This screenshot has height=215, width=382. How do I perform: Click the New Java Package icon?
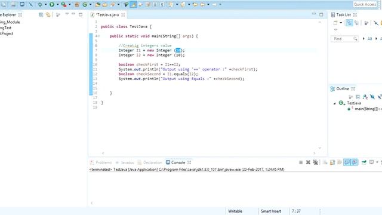click(77, 4)
